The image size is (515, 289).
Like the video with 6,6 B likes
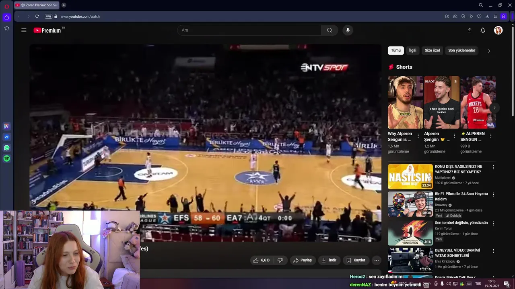pyautogui.click(x=261, y=260)
